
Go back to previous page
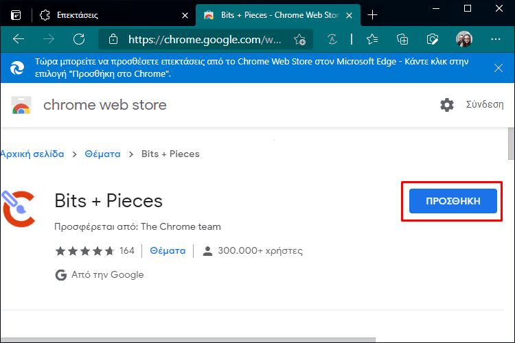[19, 39]
